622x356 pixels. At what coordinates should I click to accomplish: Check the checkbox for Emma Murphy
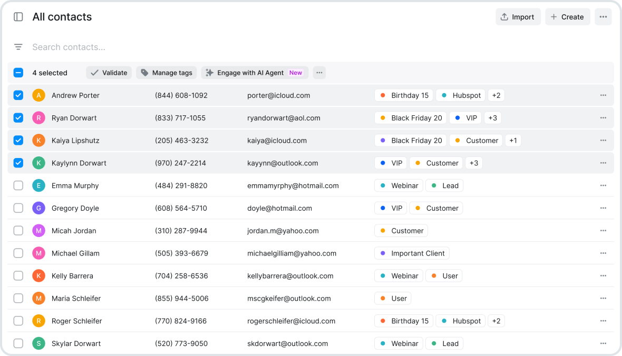(x=18, y=185)
